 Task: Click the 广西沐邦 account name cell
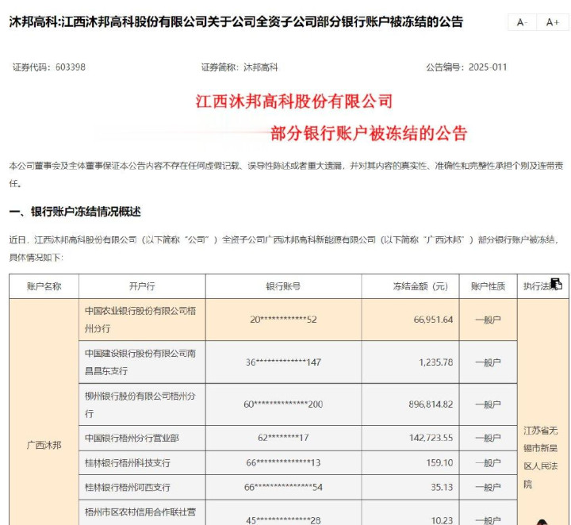point(44,445)
